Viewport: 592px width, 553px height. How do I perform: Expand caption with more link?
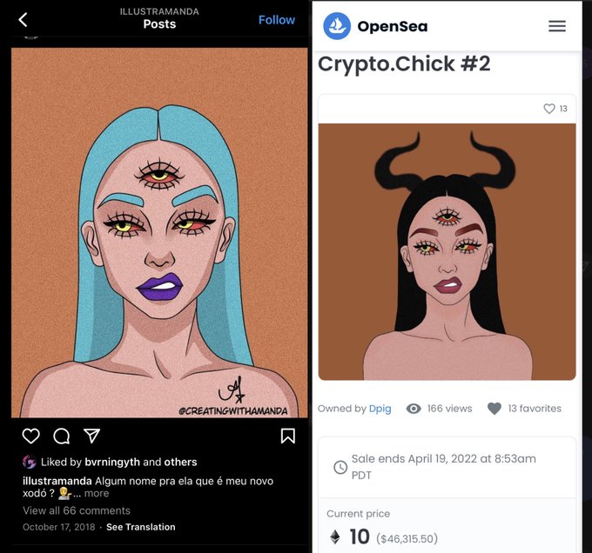pyautogui.click(x=97, y=494)
